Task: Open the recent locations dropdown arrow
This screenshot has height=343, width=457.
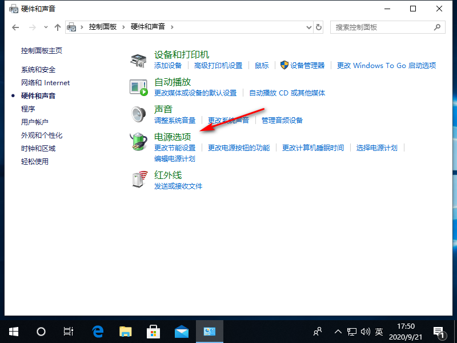Action: tap(46, 27)
